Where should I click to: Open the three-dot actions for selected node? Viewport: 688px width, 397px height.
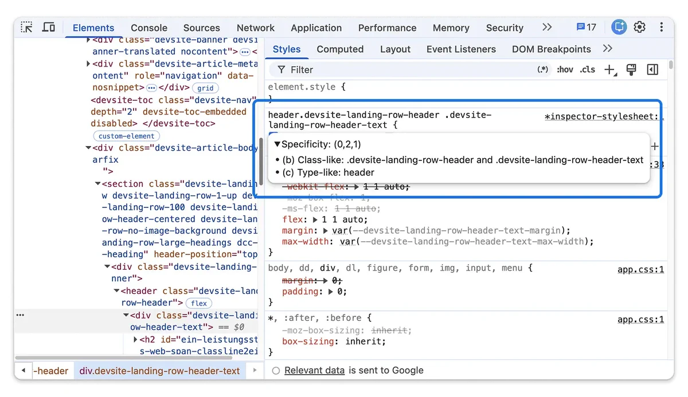click(x=20, y=315)
